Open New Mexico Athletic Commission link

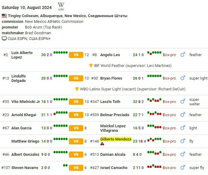coord(54,21)
